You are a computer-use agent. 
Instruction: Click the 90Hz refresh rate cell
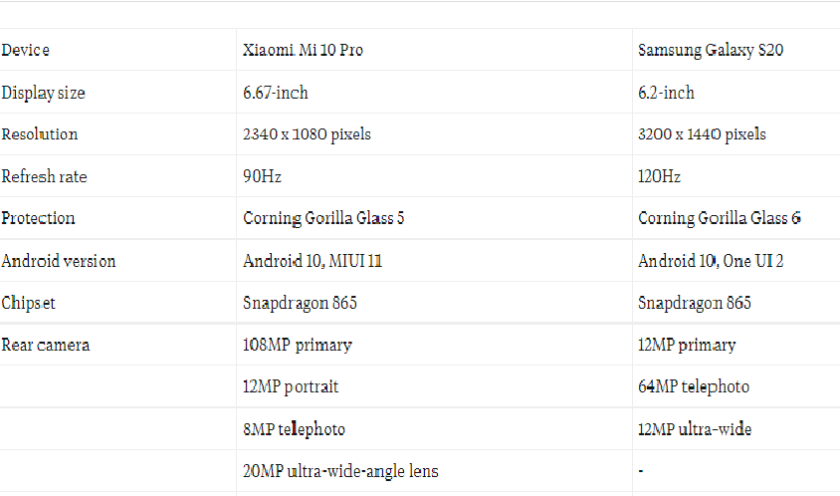[263, 177]
